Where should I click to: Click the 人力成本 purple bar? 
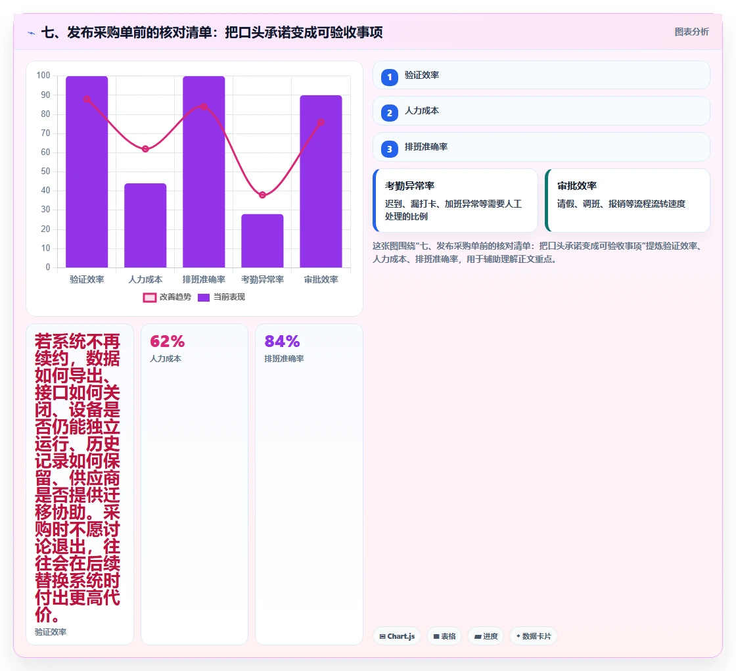[145, 225]
